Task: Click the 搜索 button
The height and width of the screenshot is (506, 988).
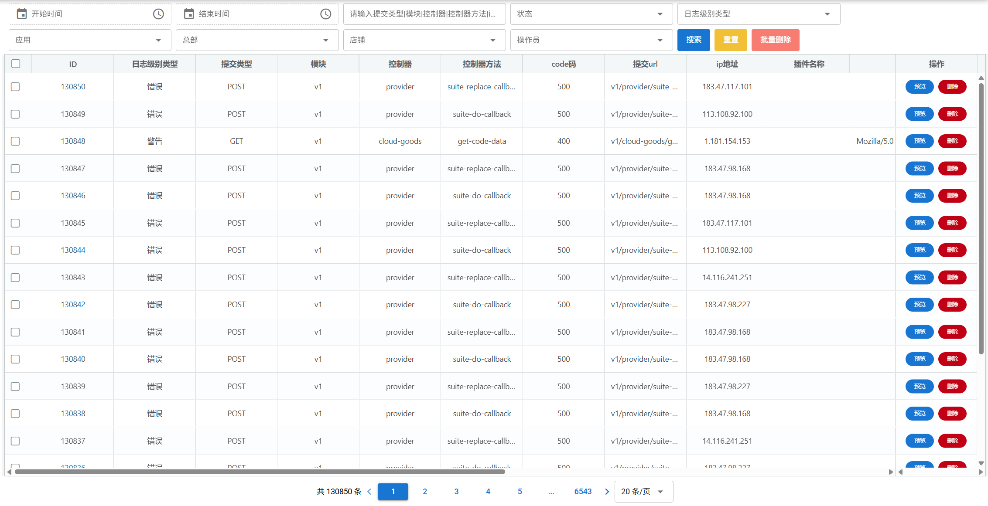Action: point(694,40)
